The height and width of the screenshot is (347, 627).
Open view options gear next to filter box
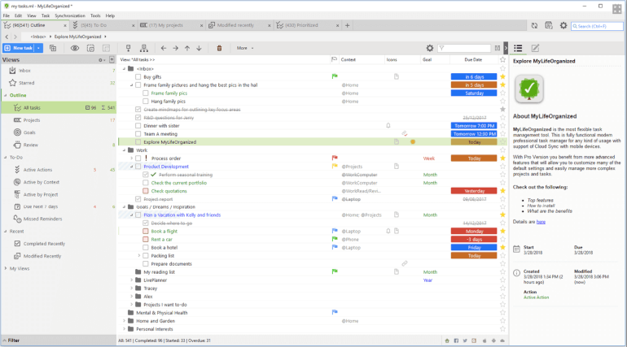(430, 48)
